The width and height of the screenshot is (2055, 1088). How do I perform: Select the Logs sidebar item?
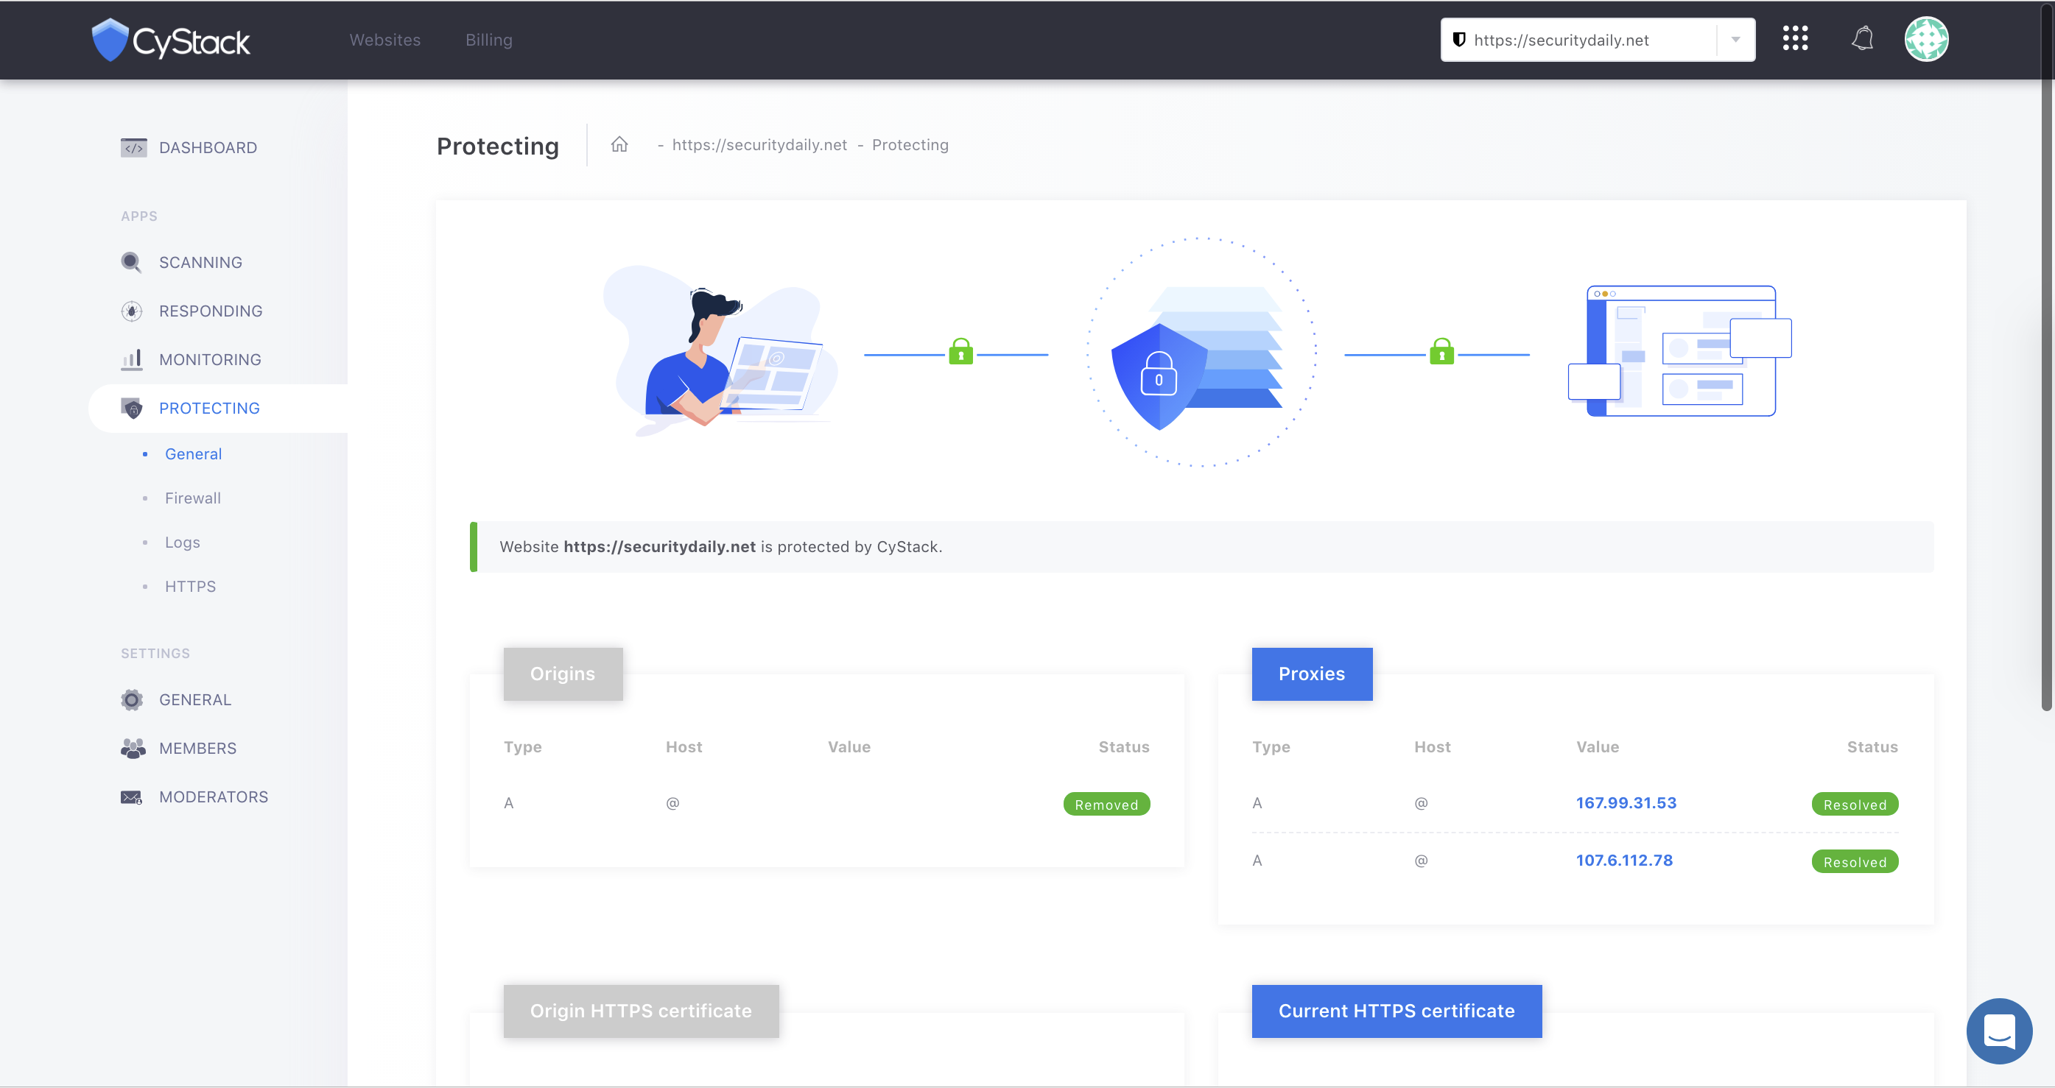point(182,540)
